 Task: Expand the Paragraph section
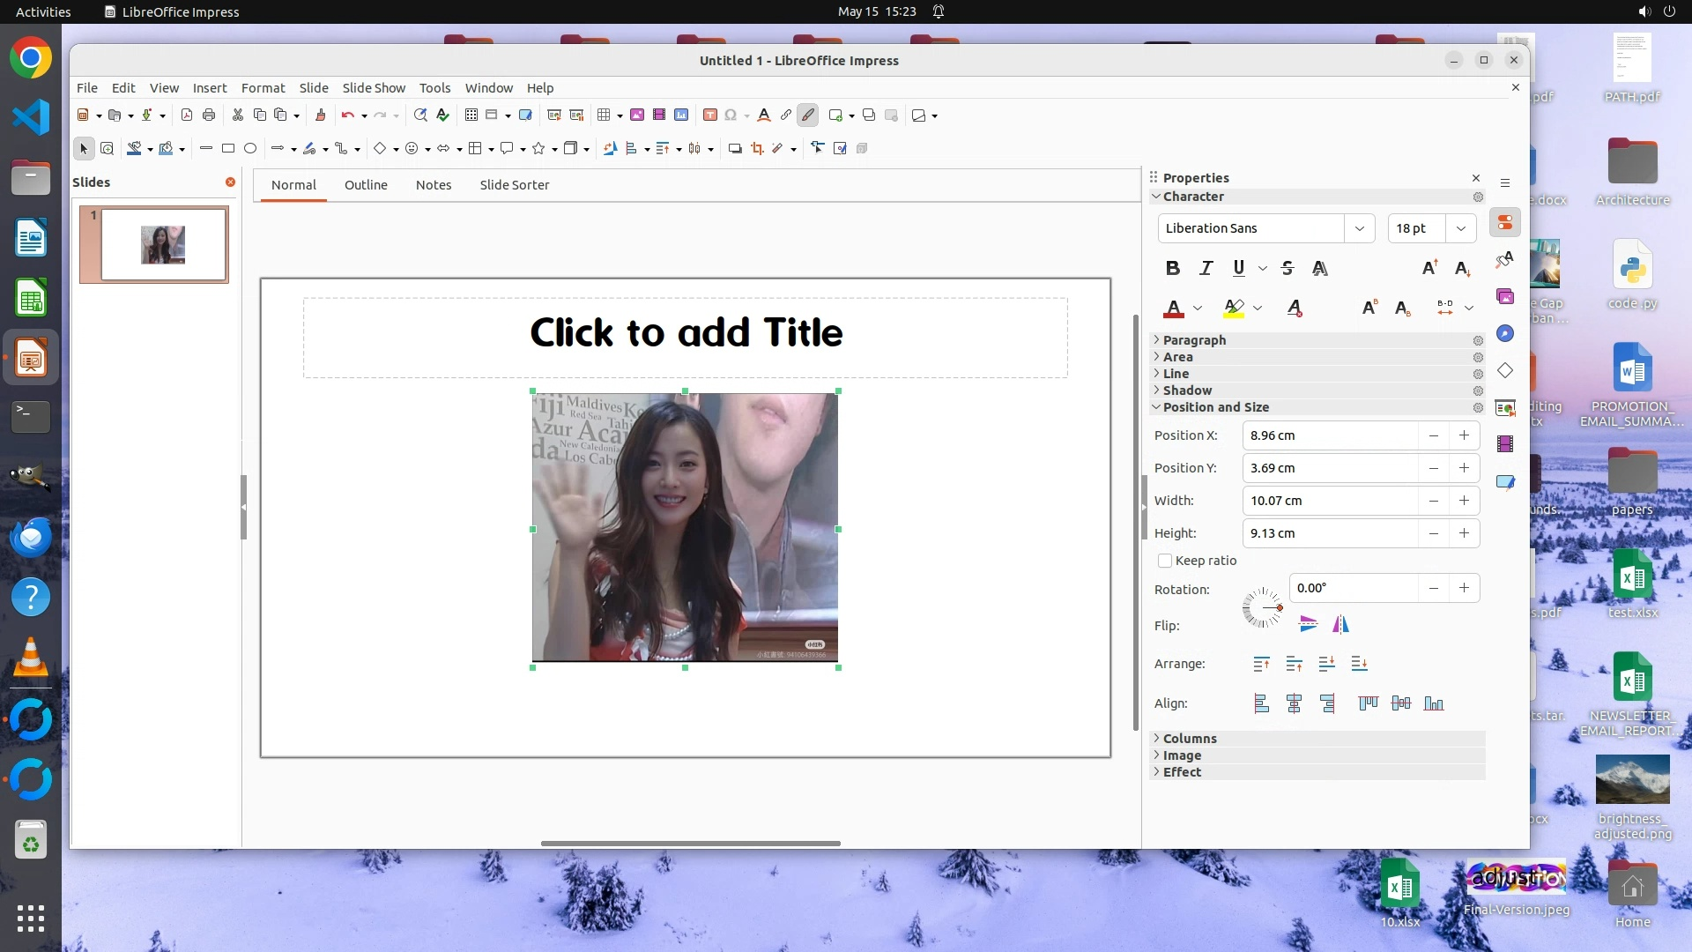(1193, 340)
